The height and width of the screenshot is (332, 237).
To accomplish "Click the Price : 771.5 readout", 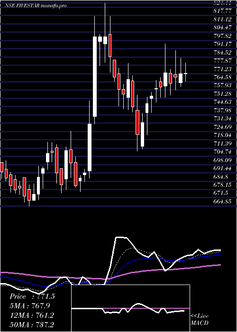I will click(32, 296).
